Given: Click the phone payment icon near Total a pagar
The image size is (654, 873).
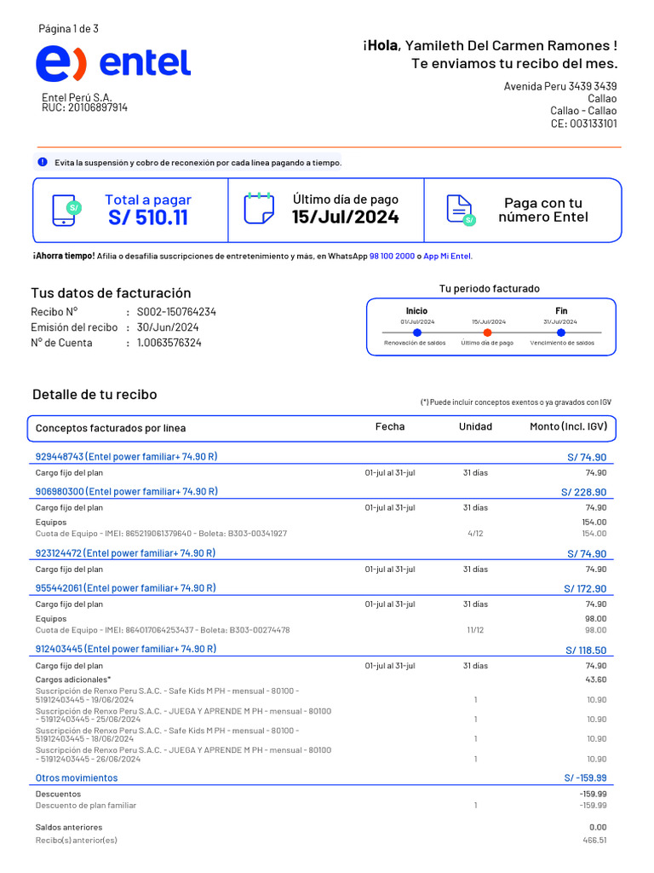Looking at the screenshot, I should tap(66, 211).
